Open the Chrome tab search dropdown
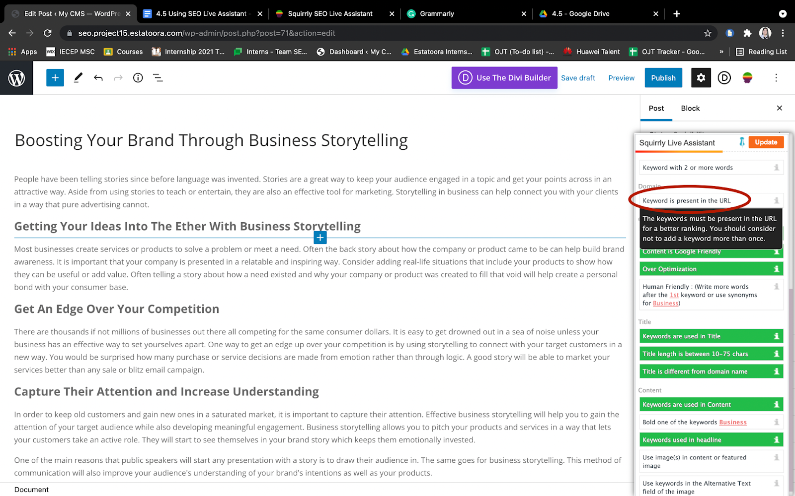795x496 pixels. pyautogui.click(x=783, y=14)
